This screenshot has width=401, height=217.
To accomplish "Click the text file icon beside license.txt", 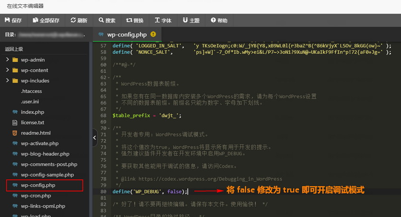I will pos(15,123).
